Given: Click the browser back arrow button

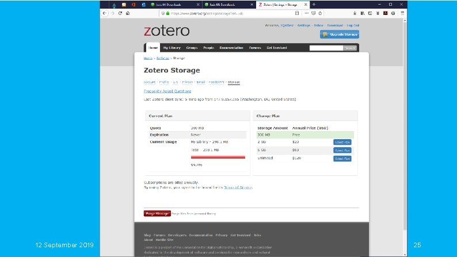Looking at the screenshot, I should tap(105, 13).
